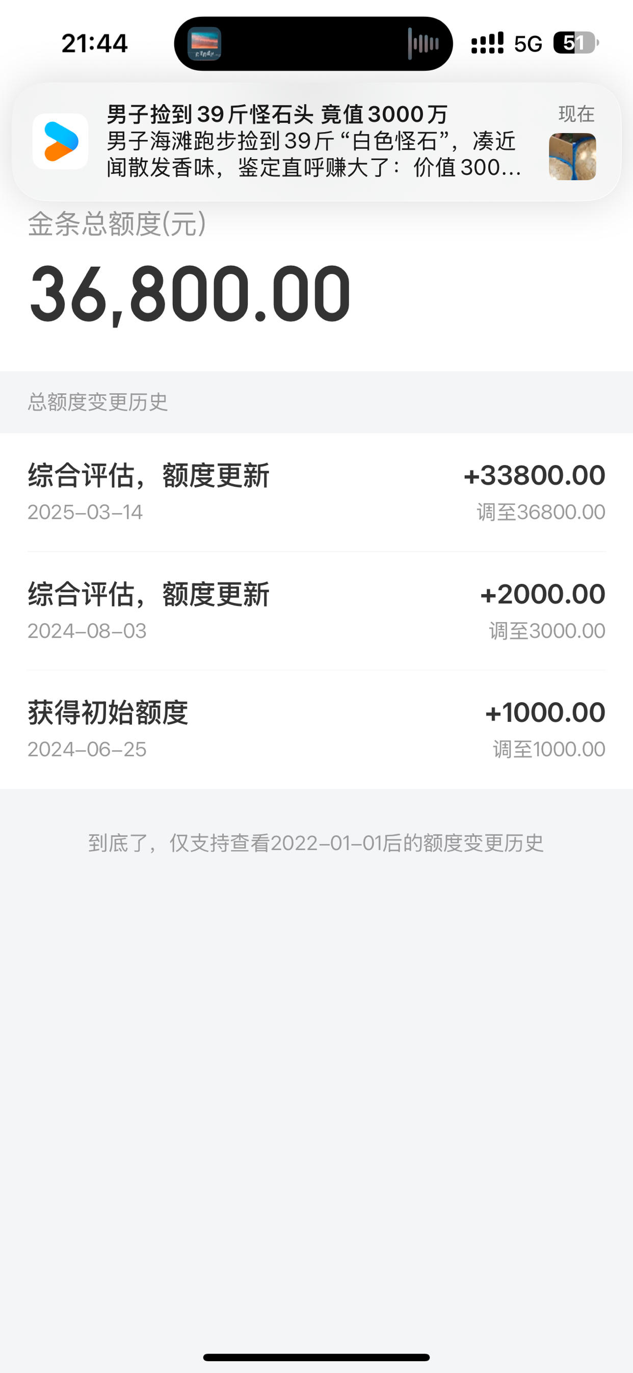Open the 获得初始额度 record
The image size is (633, 1373).
pos(316,730)
